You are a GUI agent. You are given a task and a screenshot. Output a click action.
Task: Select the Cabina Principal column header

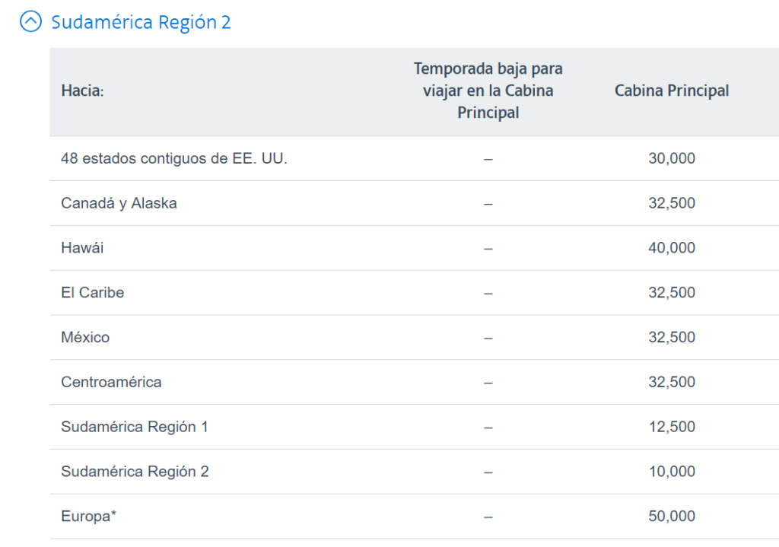click(671, 91)
